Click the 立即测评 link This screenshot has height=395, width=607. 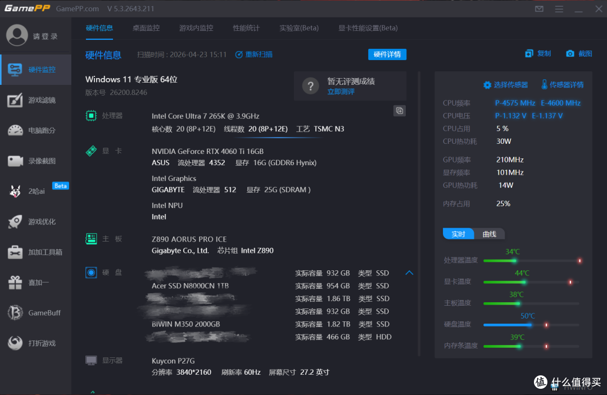(341, 92)
